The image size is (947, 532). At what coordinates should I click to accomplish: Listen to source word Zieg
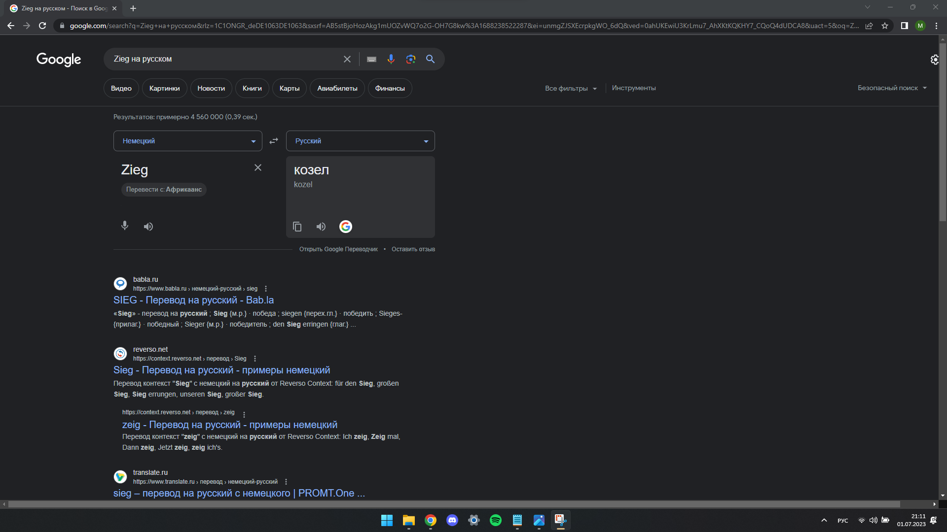pos(148,227)
